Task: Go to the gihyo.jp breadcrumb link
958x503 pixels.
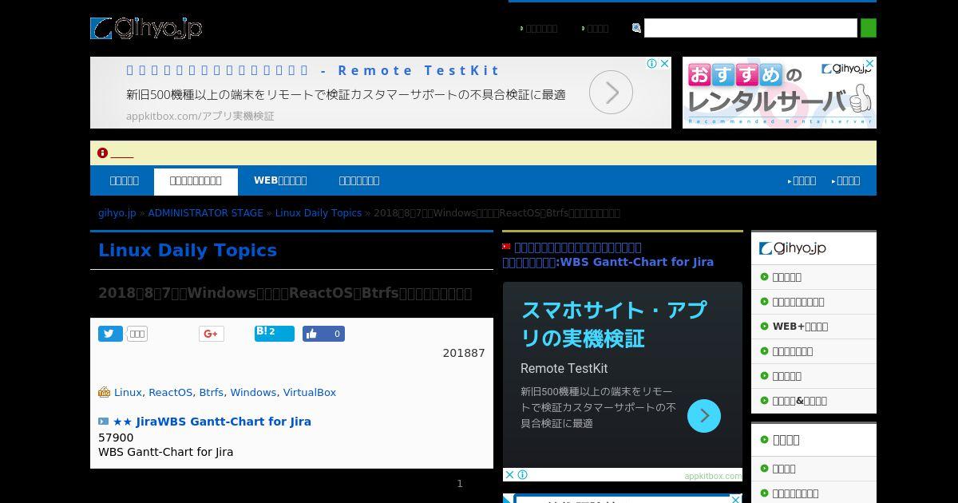Action: point(117,213)
